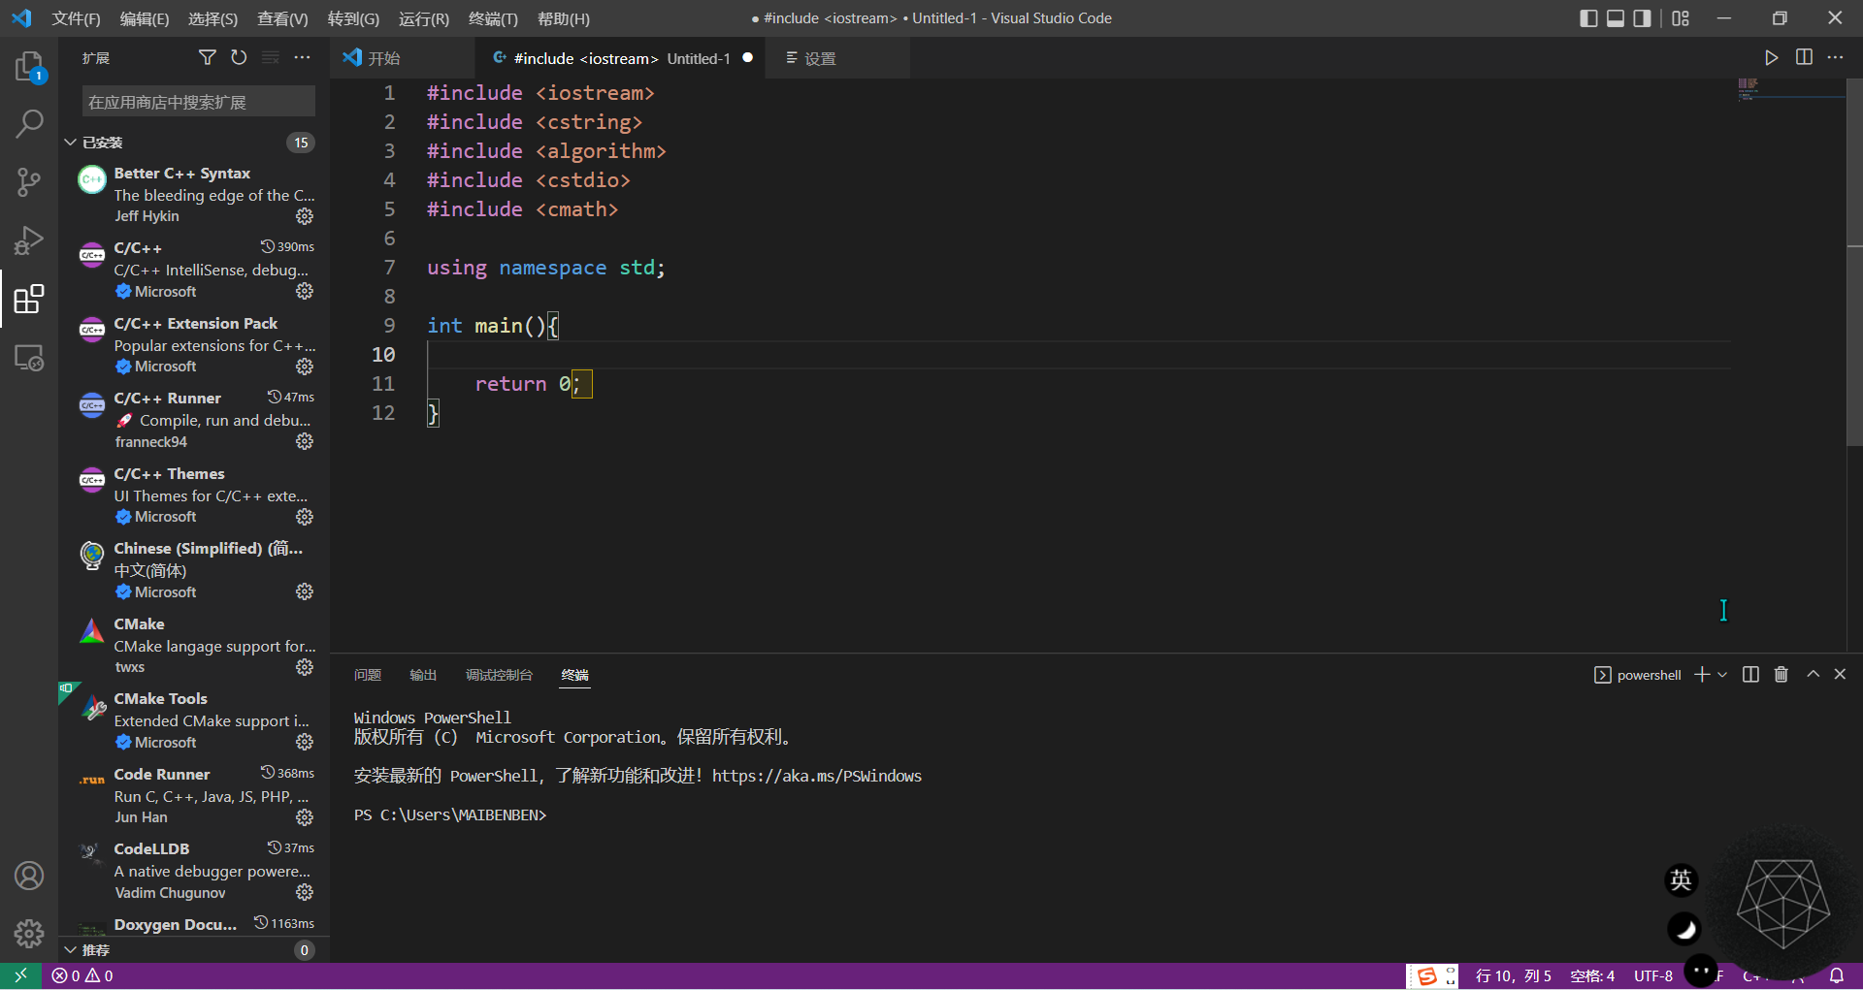
Task: Open settings gear for C/C++ Themes
Action: pos(305,517)
